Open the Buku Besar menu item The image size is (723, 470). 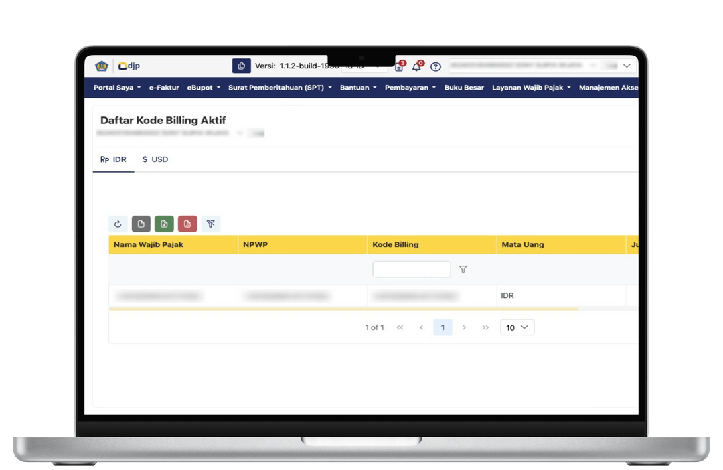[x=464, y=88]
